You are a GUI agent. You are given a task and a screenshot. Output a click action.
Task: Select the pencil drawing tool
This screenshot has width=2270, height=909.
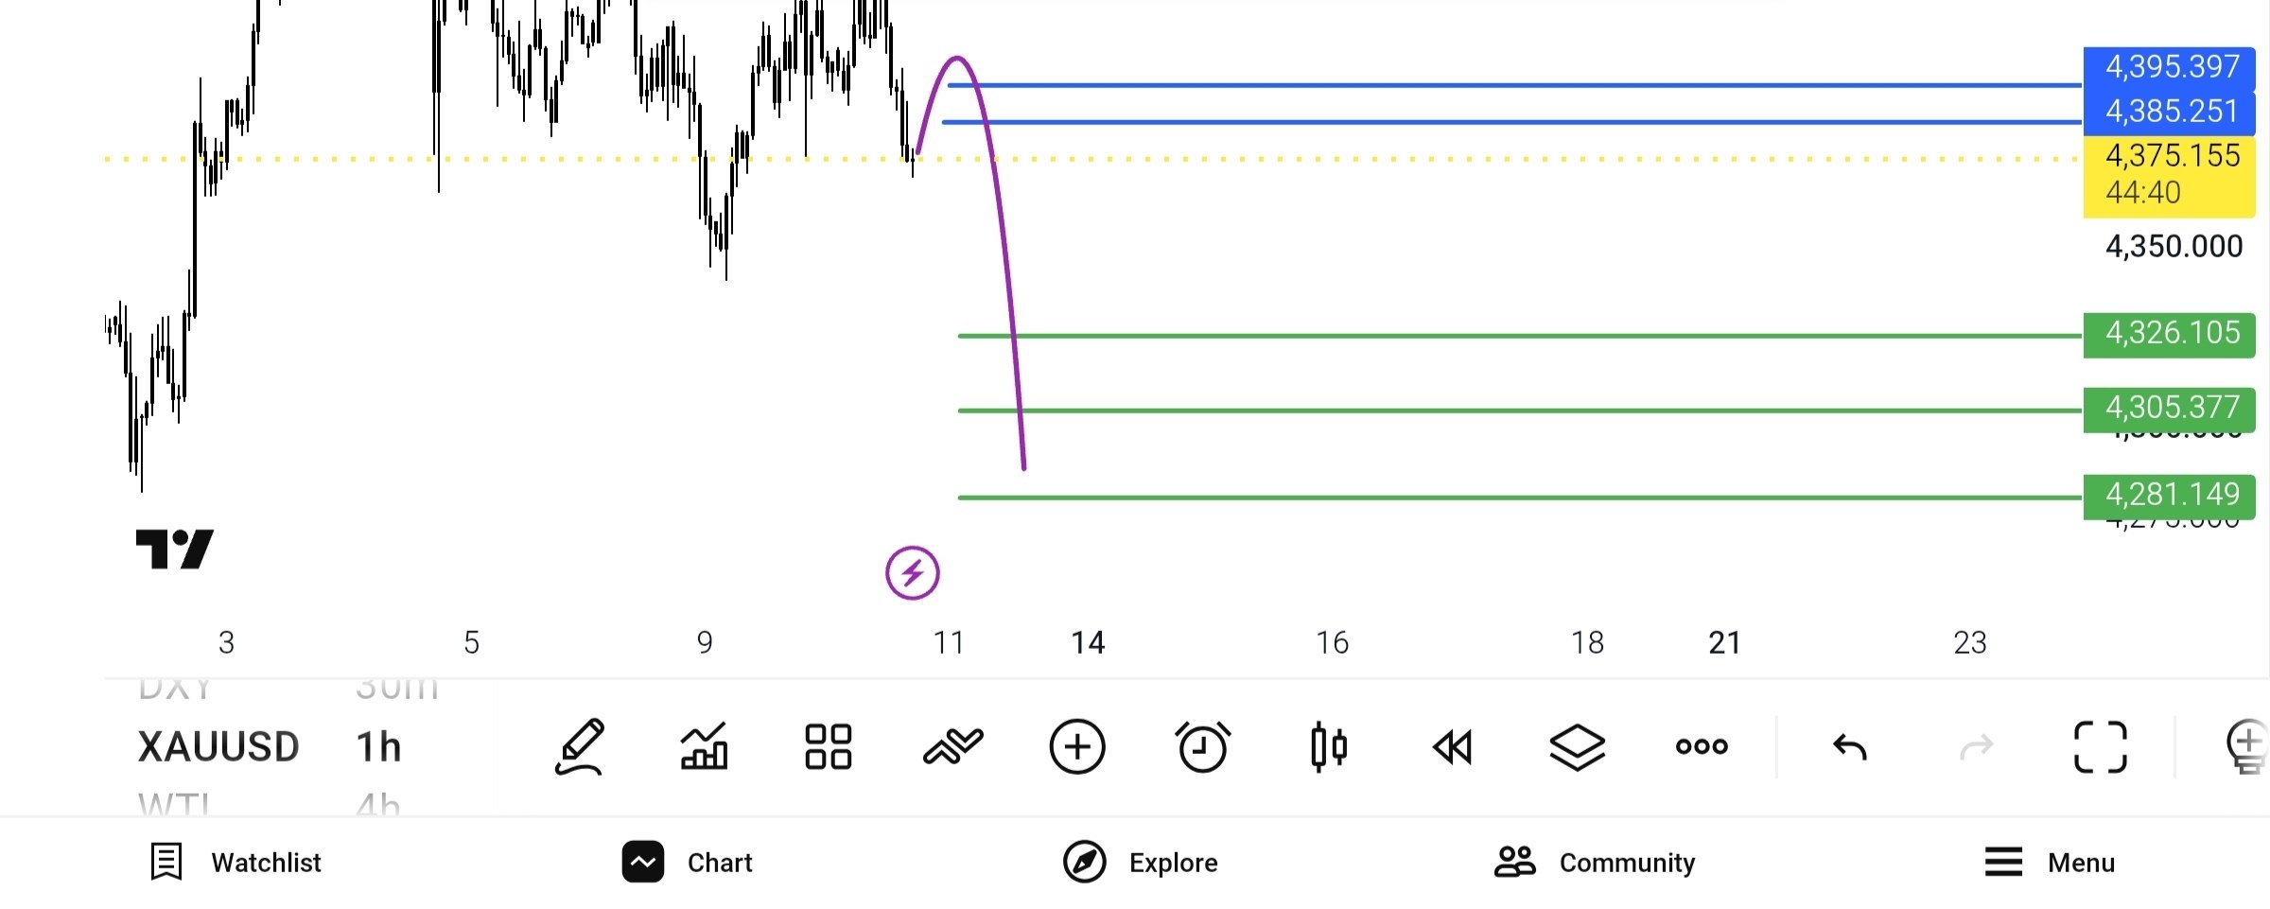click(579, 747)
